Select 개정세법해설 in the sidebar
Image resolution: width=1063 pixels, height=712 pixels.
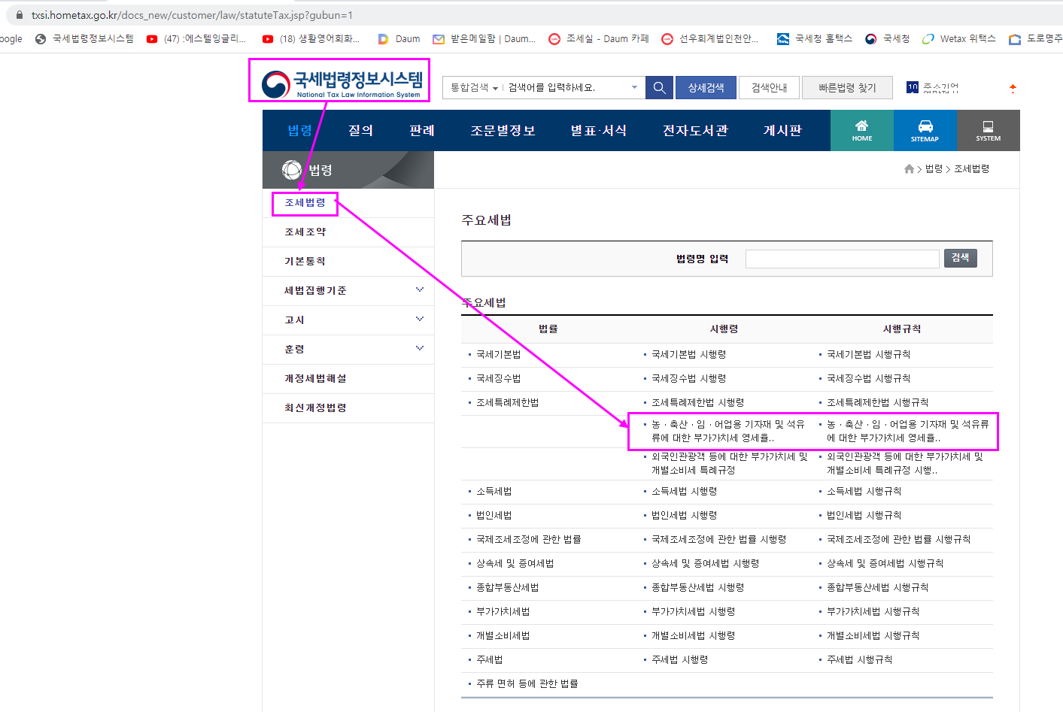315,379
